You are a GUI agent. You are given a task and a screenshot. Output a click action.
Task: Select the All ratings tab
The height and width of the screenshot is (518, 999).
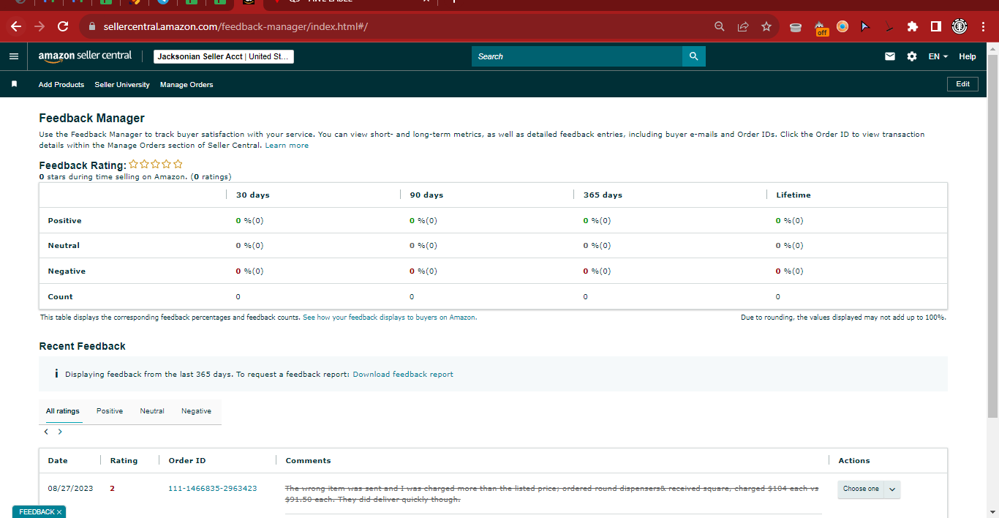(63, 411)
